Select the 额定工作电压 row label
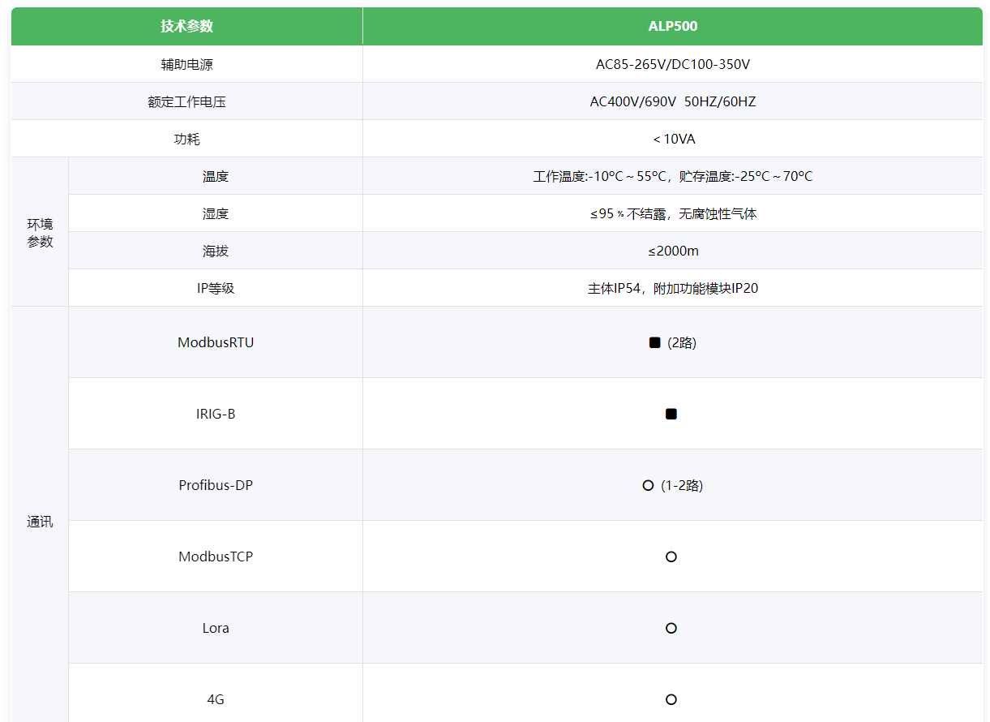 pyautogui.click(x=186, y=101)
